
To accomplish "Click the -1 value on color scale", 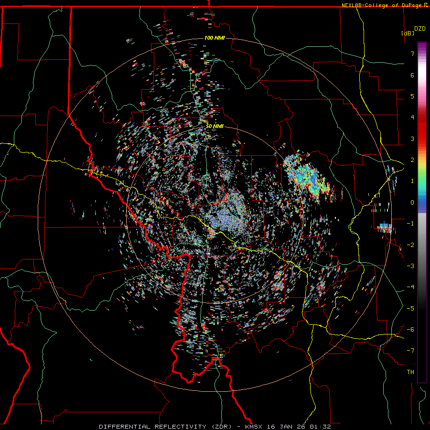I will (x=410, y=224).
